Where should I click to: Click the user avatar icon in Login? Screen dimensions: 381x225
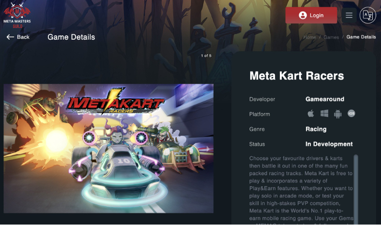click(303, 15)
